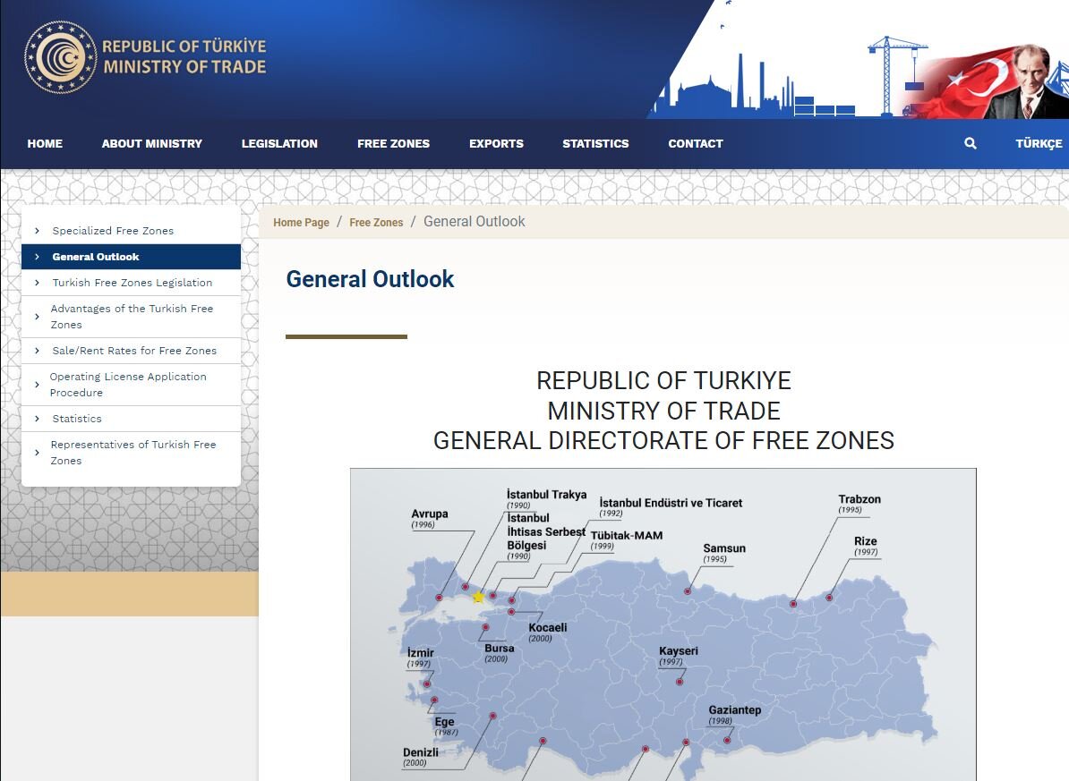Click the Ministry of Trade emblem logo
This screenshot has height=781, width=1069.
coord(61,57)
